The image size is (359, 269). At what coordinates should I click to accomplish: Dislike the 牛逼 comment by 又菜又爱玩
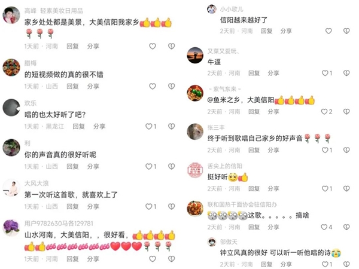click(x=346, y=73)
